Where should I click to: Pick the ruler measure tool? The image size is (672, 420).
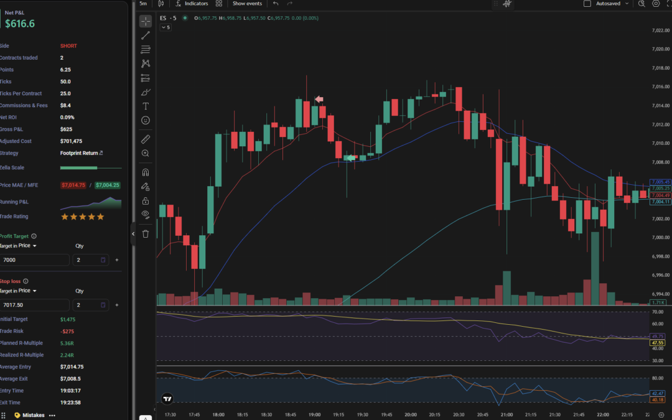click(x=146, y=139)
